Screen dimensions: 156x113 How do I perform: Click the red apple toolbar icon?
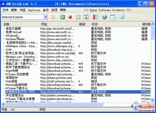70,17
